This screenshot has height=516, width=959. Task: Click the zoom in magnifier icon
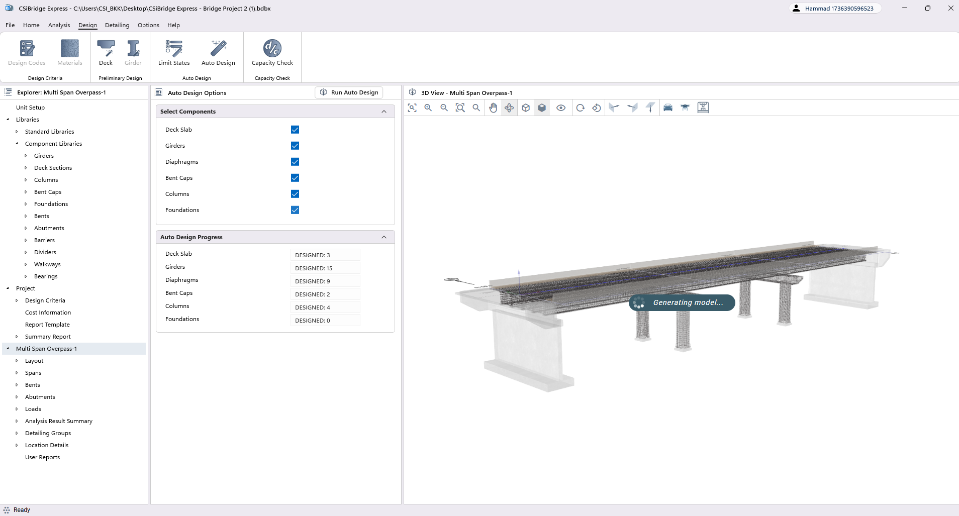point(428,108)
